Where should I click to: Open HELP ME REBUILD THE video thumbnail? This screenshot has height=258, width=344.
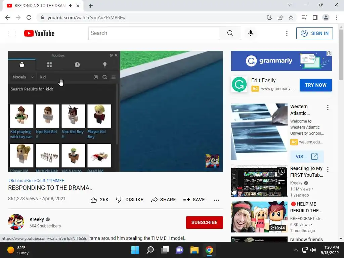coord(259,217)
